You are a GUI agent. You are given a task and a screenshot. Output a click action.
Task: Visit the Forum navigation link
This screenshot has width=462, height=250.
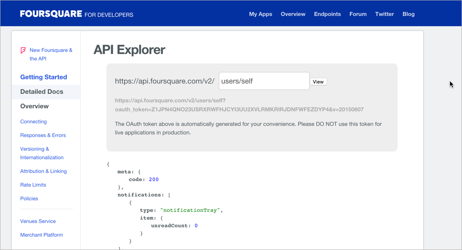point(358,14)
